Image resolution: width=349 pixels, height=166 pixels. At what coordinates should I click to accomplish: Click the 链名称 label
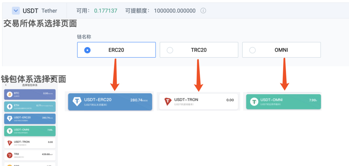click(x=84, y=37)
